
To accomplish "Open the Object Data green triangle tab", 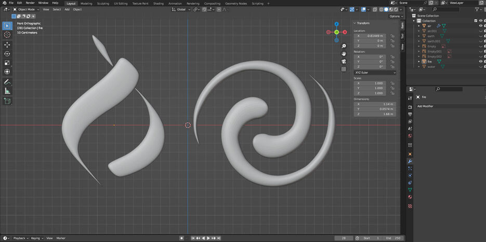I will pyautogui.click(x=410, y=190).
